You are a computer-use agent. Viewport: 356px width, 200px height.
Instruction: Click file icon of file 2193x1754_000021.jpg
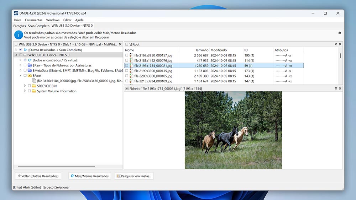coord(131,66)
